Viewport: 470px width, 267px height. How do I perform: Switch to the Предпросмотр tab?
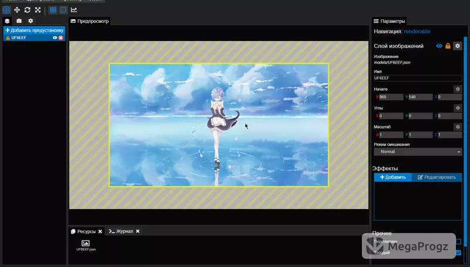[90, 21]
